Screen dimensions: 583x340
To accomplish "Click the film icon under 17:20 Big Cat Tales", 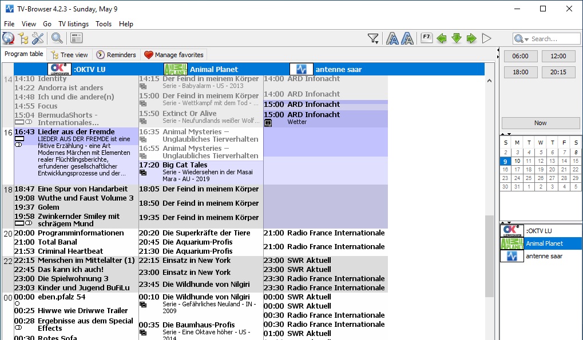I will 143,173.
